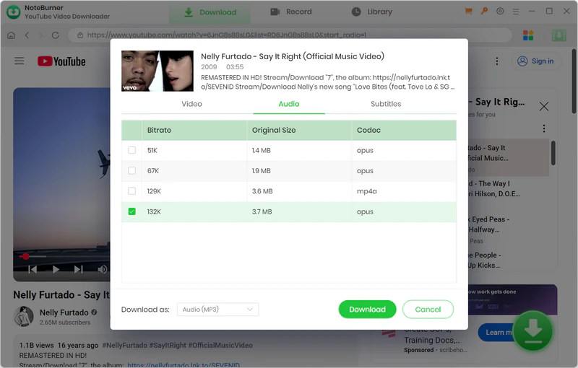
Task: Check the 129K mp4a bitrate checkbox
Action: [131, 191]
